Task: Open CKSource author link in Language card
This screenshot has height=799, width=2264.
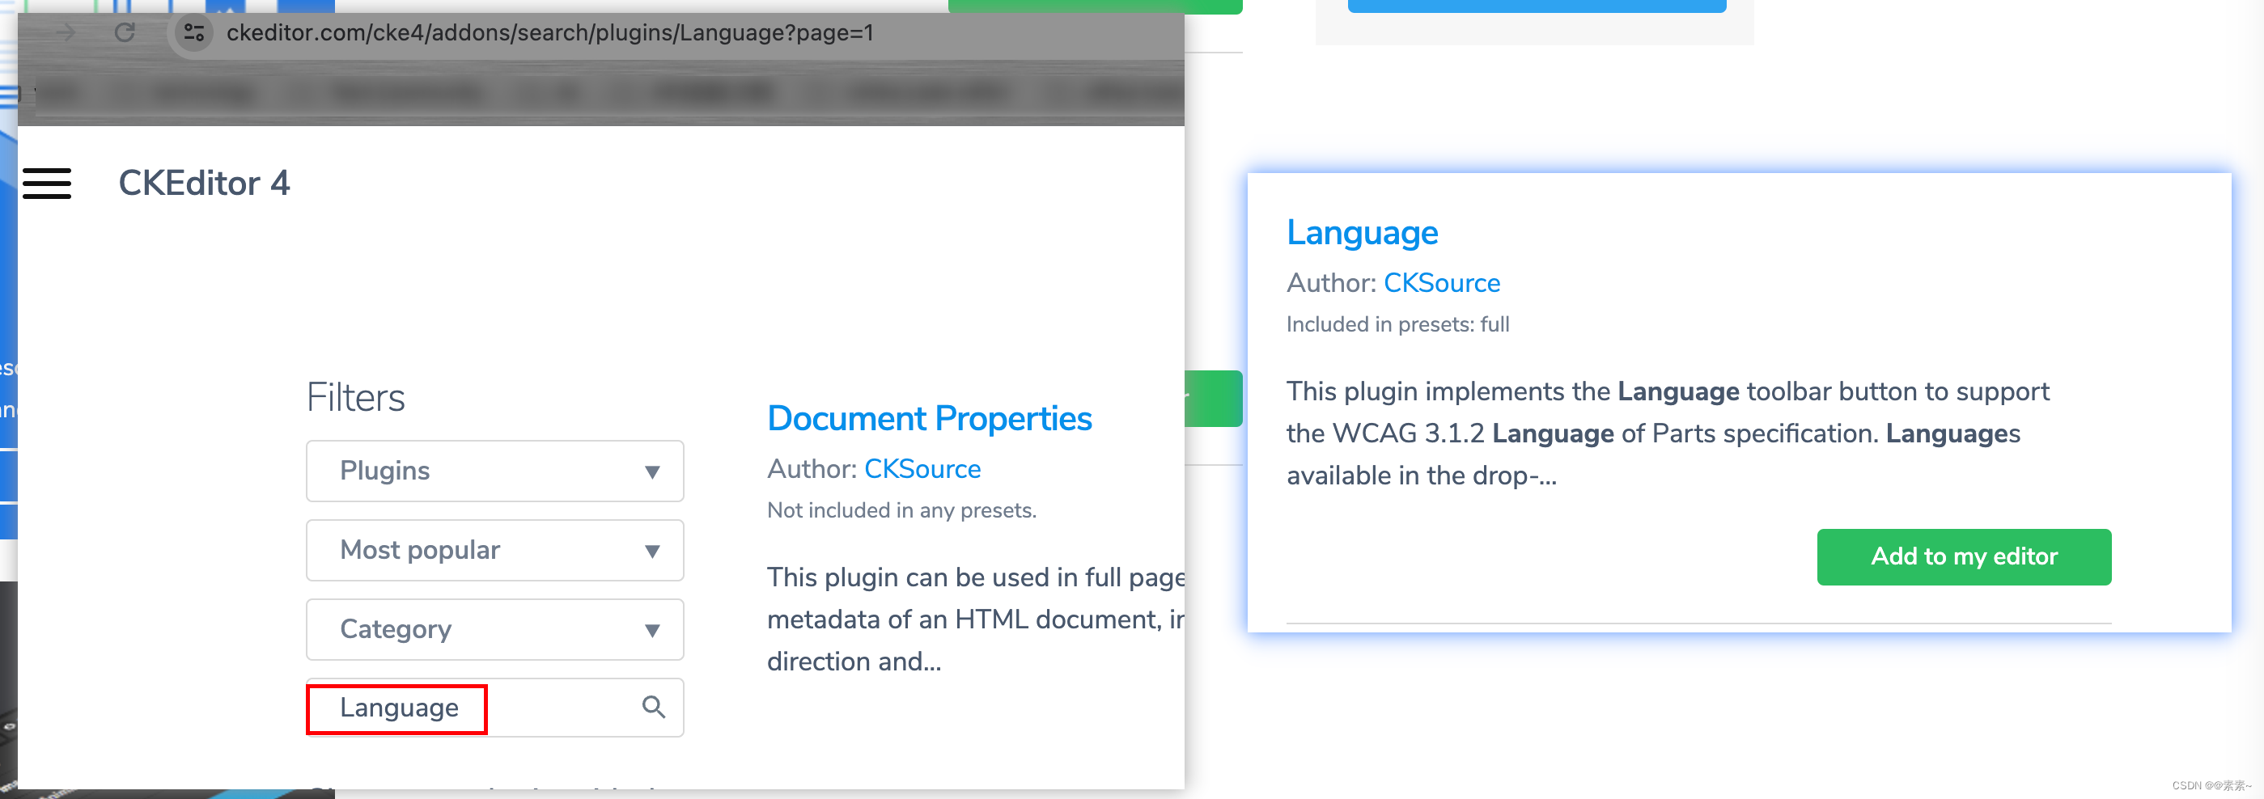Action: point(1441,283)
